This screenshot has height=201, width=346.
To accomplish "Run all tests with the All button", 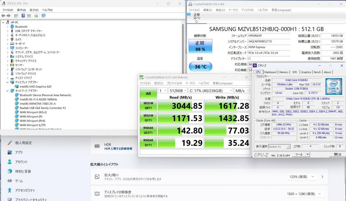I will point(148,93).
